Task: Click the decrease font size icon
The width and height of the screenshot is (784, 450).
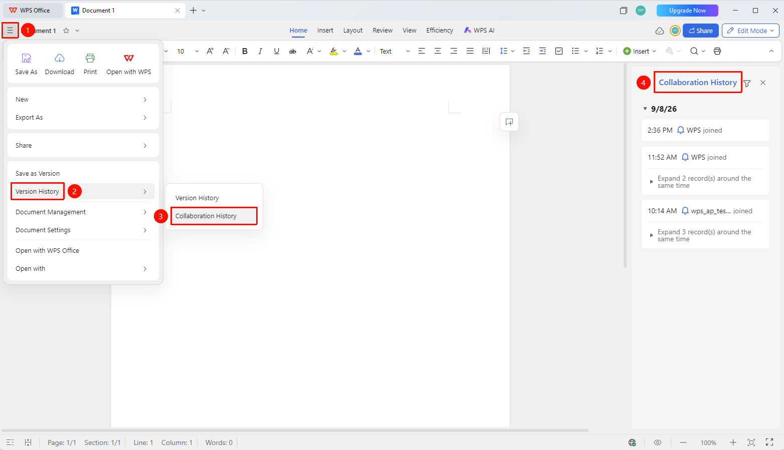Action: click(226, 51)
